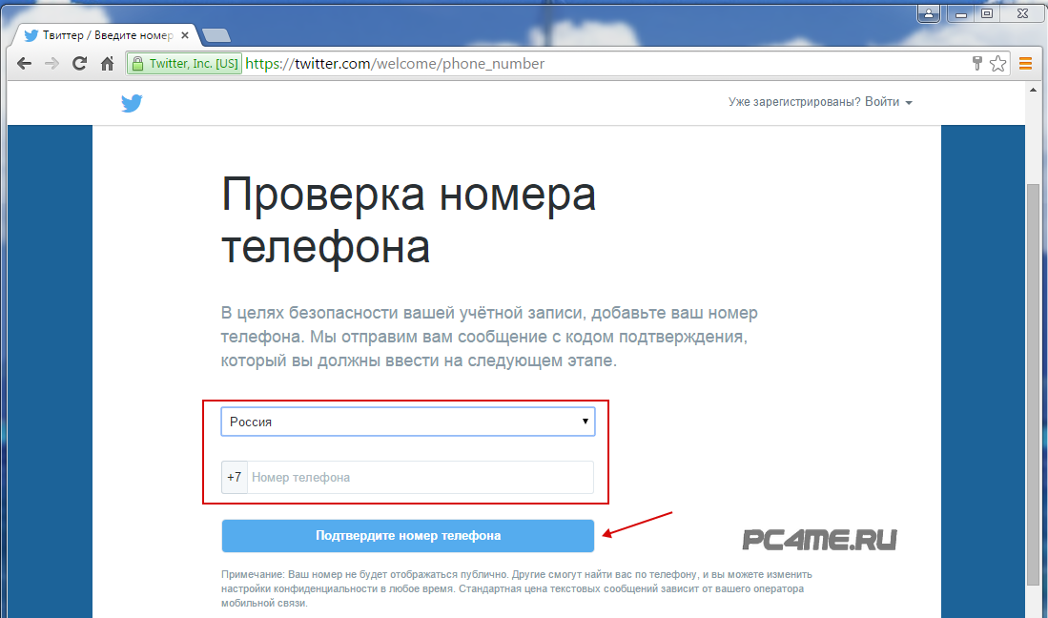Bookmark this page with the star icon
This screenshot has width=1048, height=618.
click(998, 64)
